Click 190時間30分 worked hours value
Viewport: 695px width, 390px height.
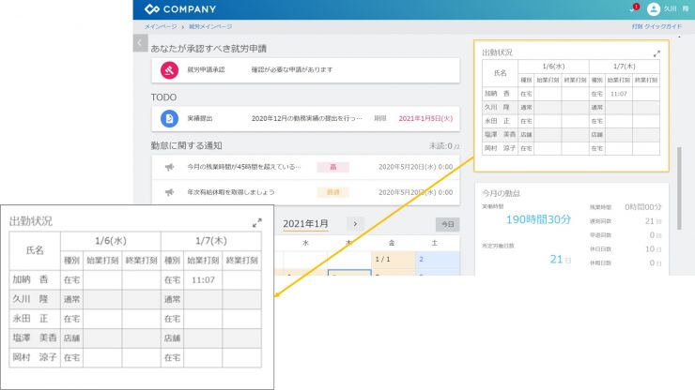click(x=538, y=219)
